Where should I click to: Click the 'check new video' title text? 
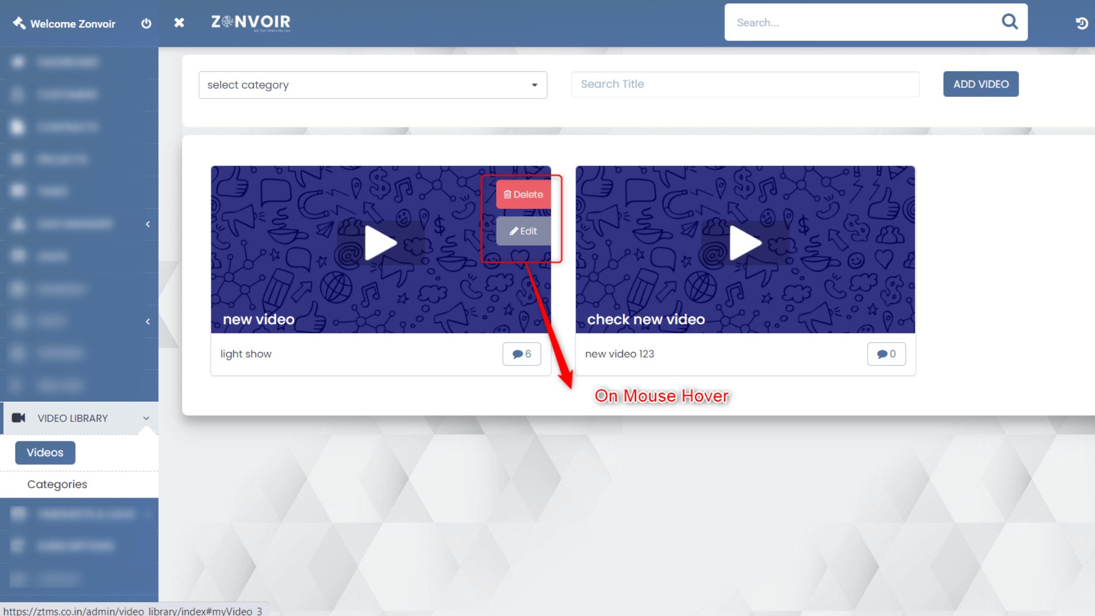tap(646, 319)
